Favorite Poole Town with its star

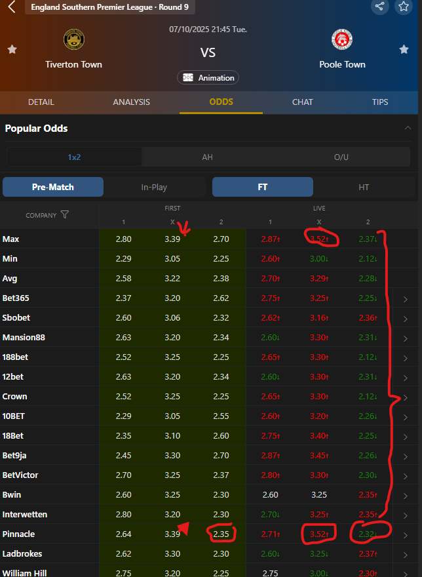click(x=404, y=50)
